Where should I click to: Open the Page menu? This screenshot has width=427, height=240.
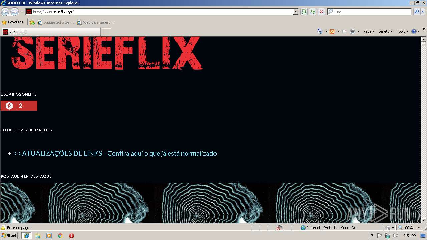369,31
